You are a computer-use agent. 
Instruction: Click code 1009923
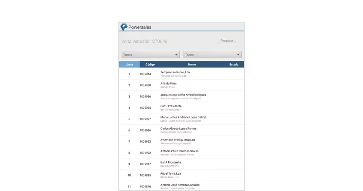pos(145,141)
